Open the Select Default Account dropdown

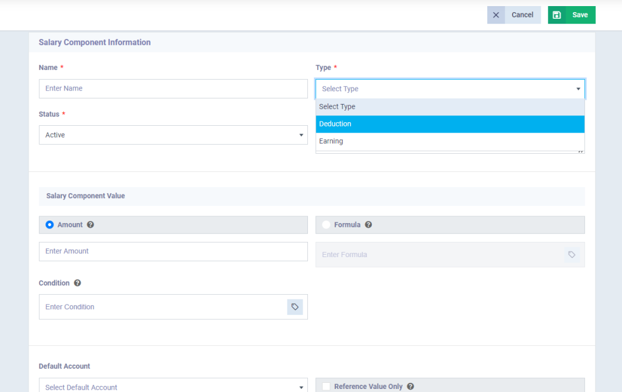coord(173,387)
